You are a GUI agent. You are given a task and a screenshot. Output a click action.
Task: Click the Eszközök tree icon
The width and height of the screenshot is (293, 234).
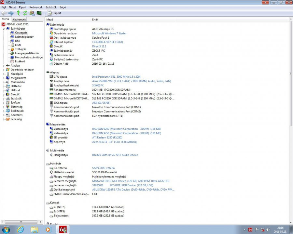8,98
